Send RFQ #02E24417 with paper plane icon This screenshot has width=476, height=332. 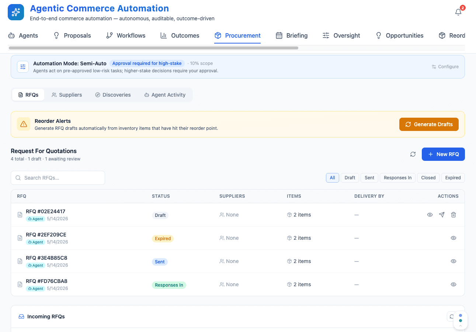point(442,215)
